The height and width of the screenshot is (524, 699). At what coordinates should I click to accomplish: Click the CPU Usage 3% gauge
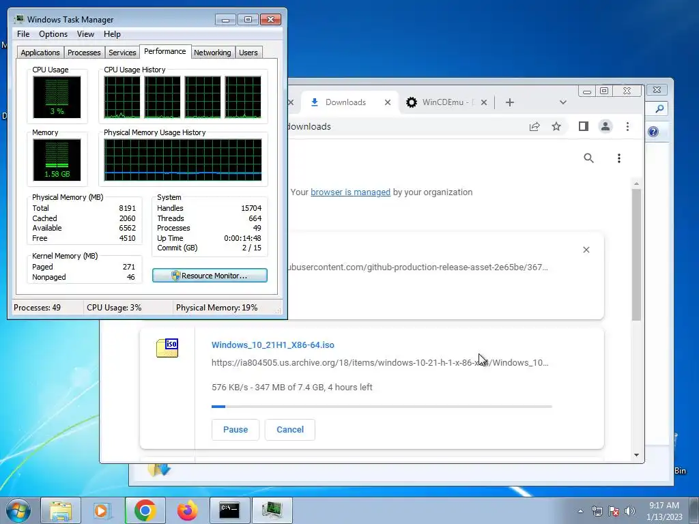[x=57, y=97]
